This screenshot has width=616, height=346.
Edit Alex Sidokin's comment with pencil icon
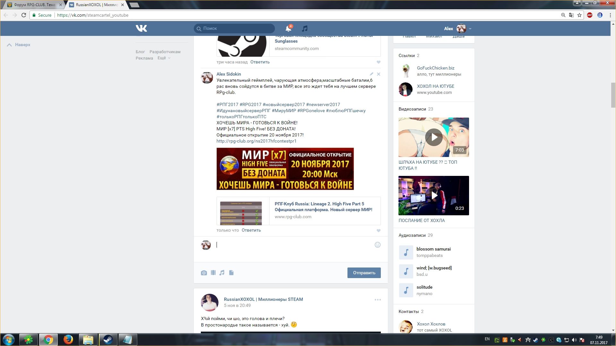tap(371, 74)
